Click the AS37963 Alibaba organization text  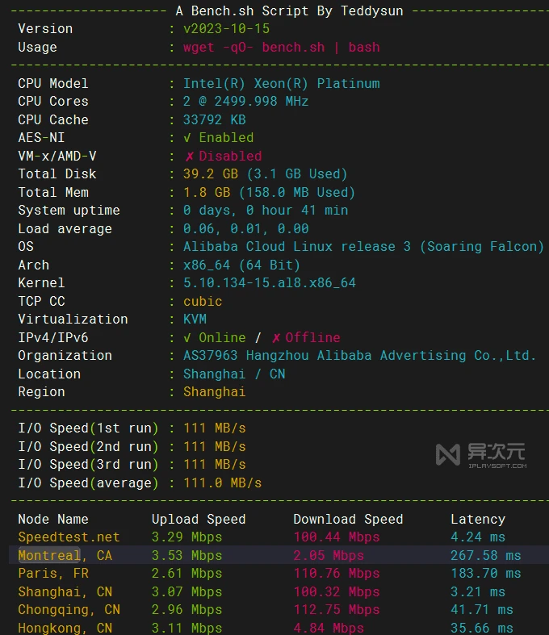[x=359, y=356]
